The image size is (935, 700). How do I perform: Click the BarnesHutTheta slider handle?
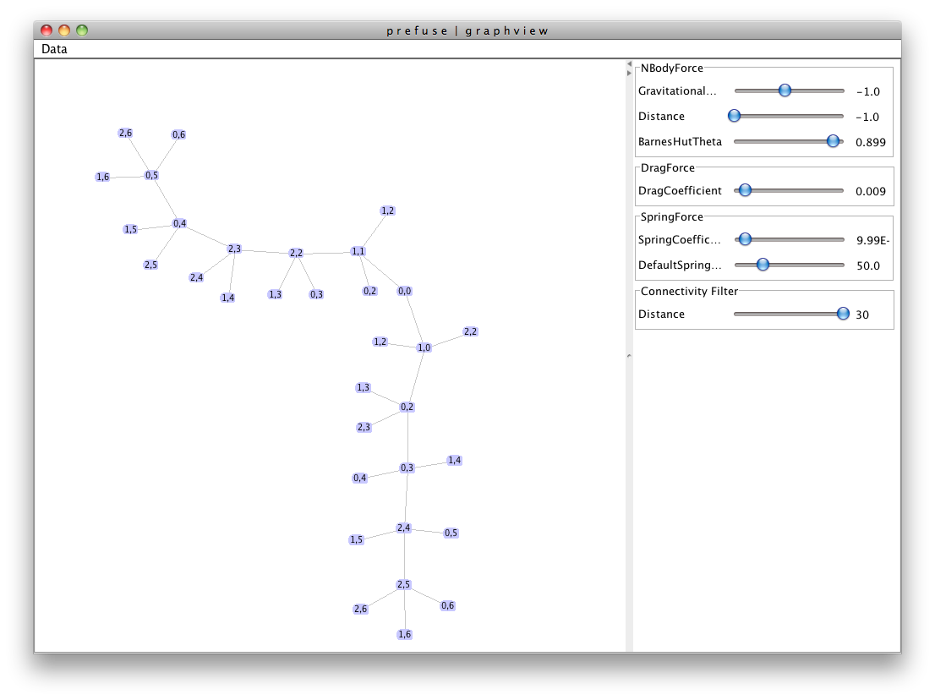833,141
